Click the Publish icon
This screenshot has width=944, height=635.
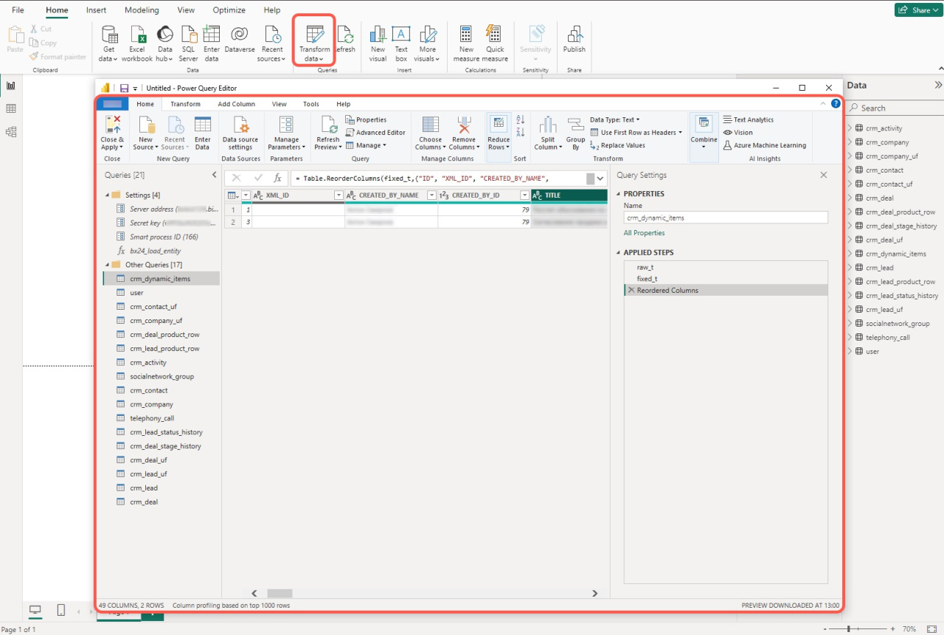tap(574, 36)
